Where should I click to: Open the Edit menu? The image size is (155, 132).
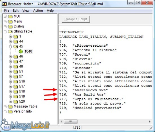pyautogui.click(x=16, y=10)
